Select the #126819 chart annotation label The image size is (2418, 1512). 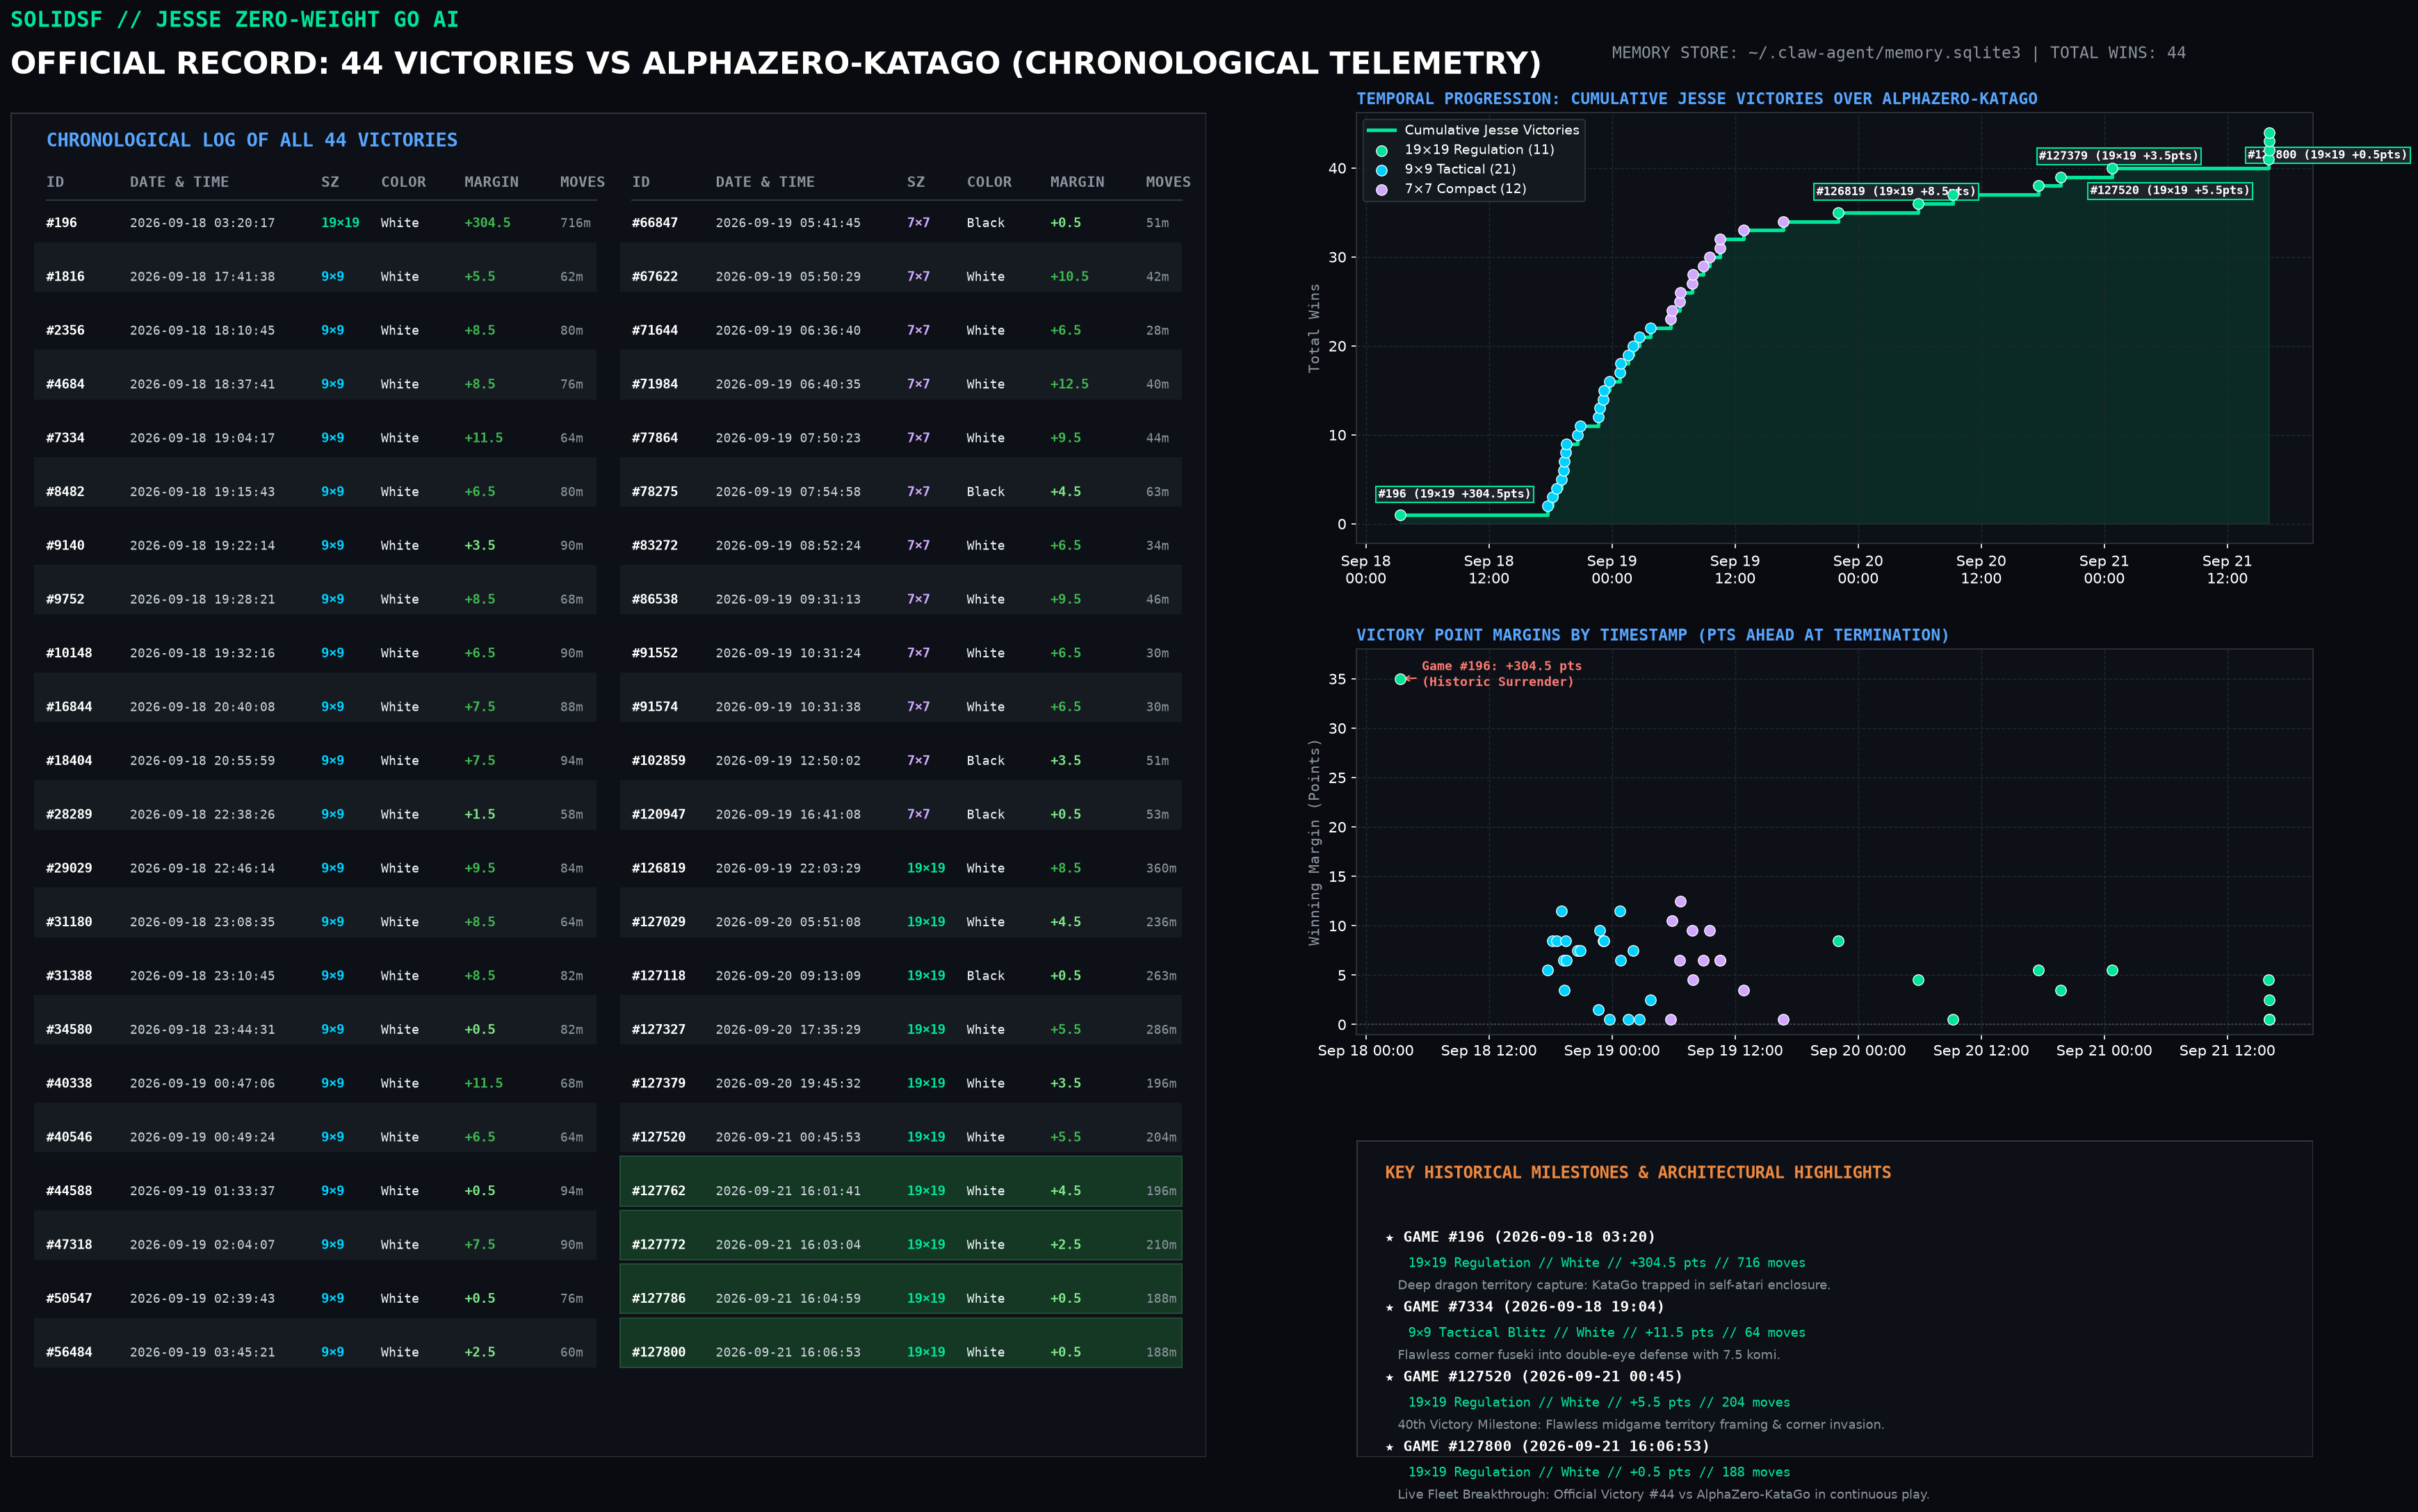click(1896, 191)
